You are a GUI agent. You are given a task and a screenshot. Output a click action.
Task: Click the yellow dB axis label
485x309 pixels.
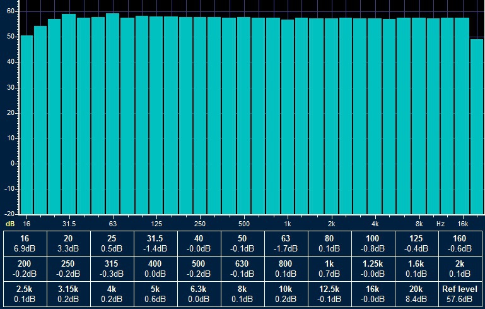10,224
